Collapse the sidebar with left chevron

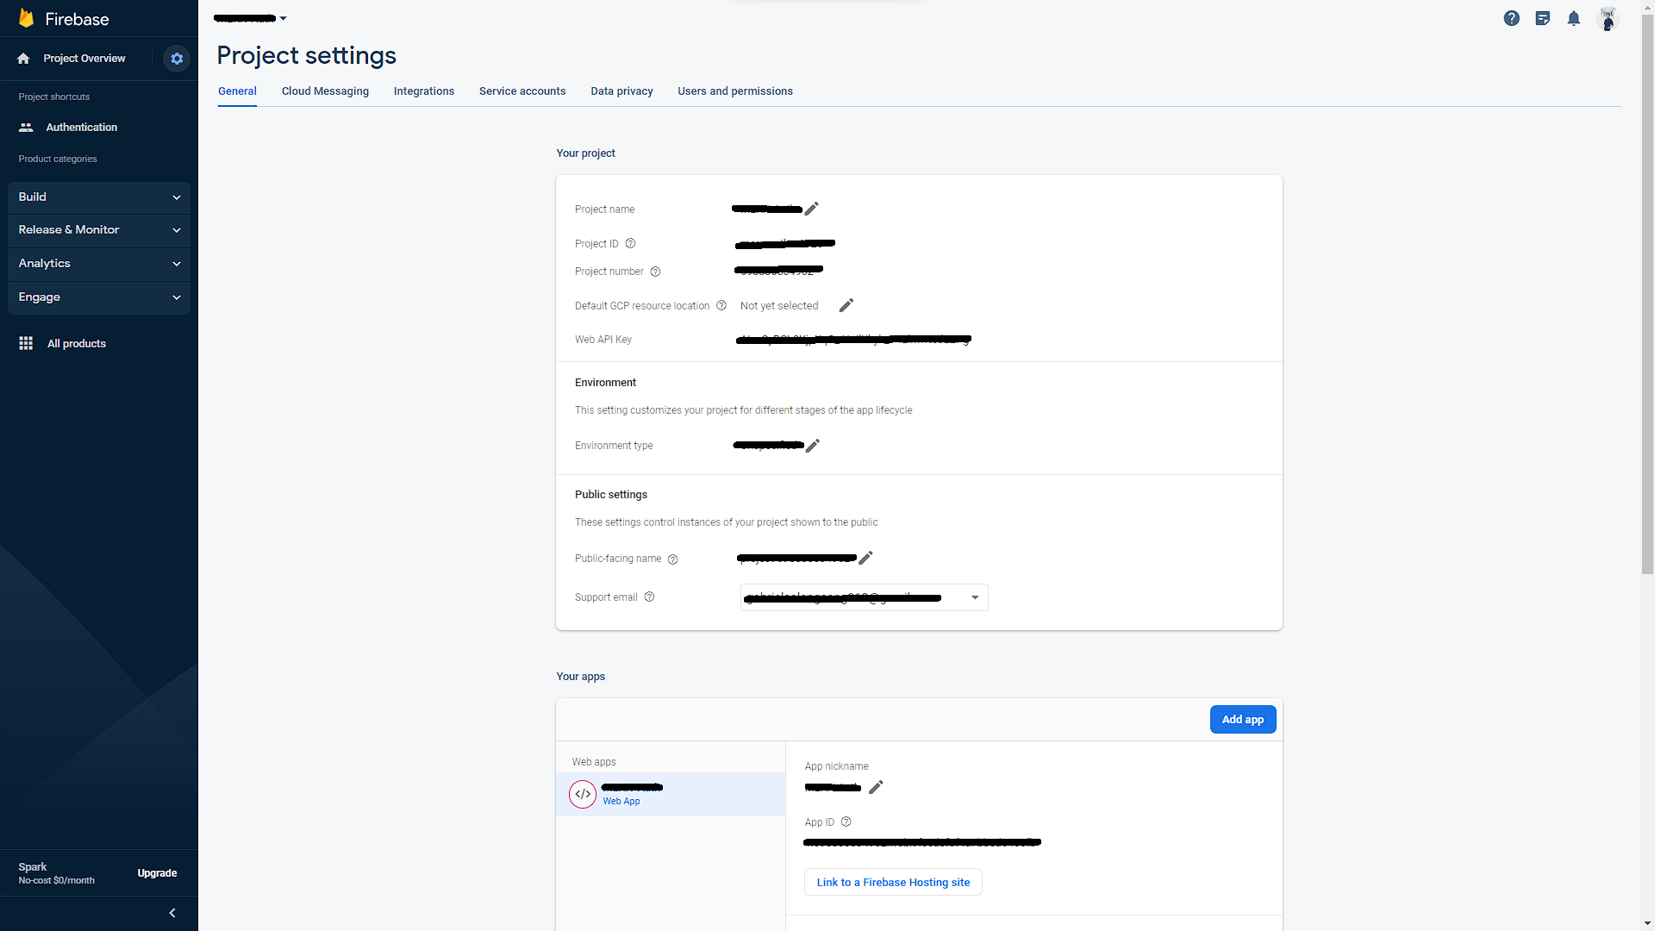pos(172,913)
